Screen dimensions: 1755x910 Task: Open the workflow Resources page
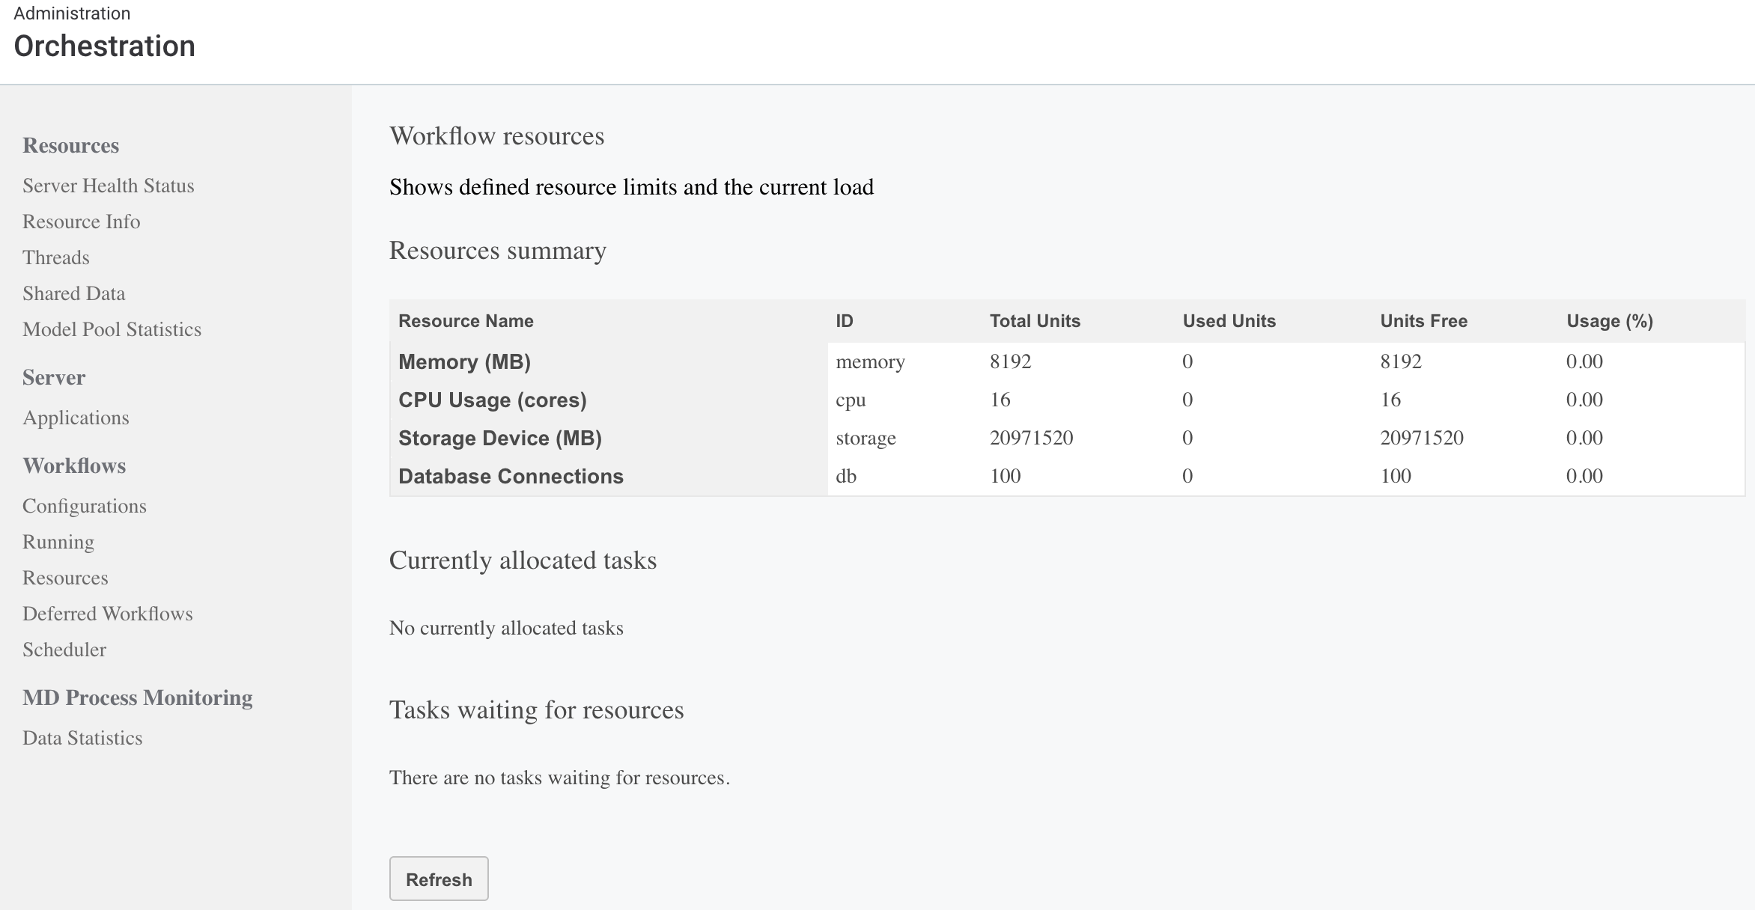pyautogui.click(x=65, y=577)
